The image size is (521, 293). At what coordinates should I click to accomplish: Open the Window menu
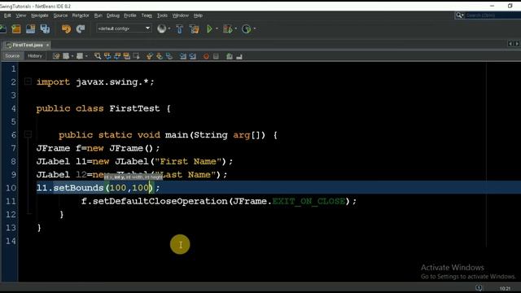pyautogui.click(x=181, y=15)
